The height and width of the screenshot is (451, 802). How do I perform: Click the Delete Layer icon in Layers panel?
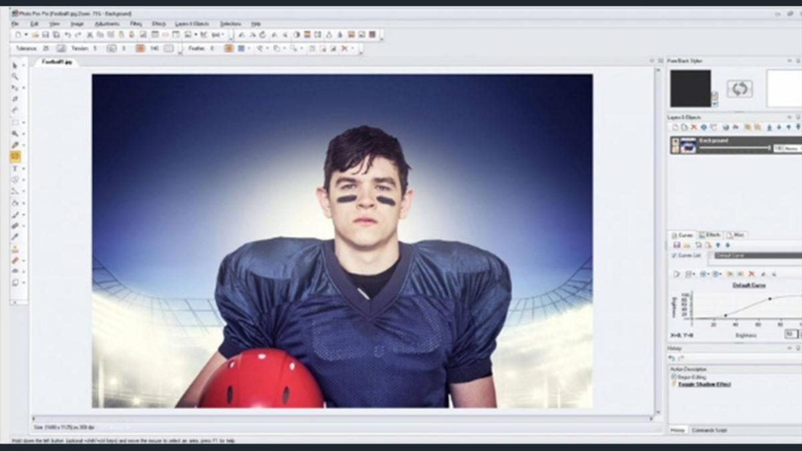point(694,126)
